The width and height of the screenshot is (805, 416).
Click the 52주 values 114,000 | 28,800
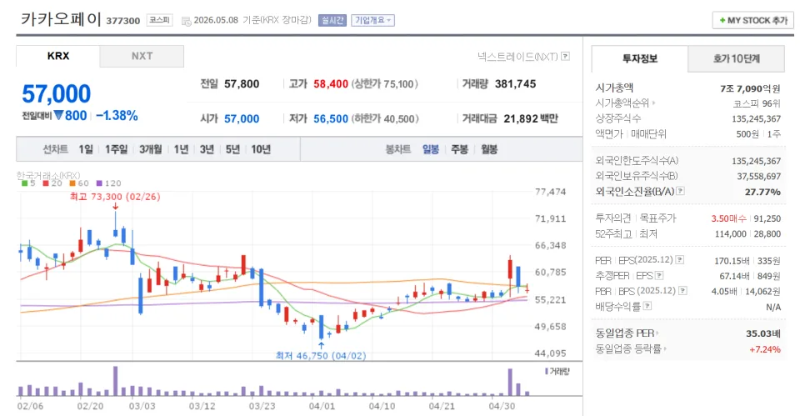[x=748, y=233]
